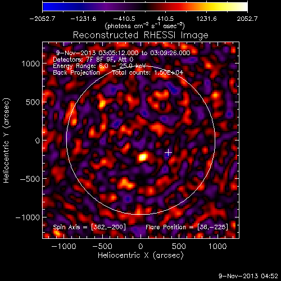Click the X-axis tick label -500
Viewport: 281px width, 281px height.
[102, 246]
